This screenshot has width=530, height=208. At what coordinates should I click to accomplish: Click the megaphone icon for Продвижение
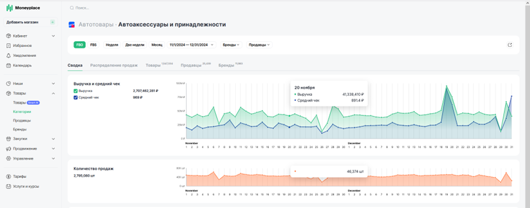9,149
